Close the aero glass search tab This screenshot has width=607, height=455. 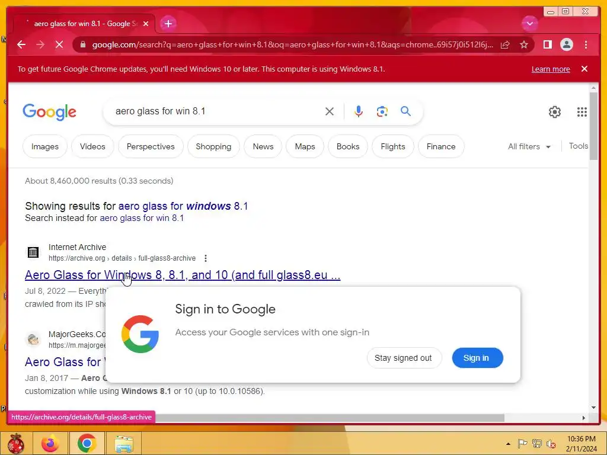point(146,24)
